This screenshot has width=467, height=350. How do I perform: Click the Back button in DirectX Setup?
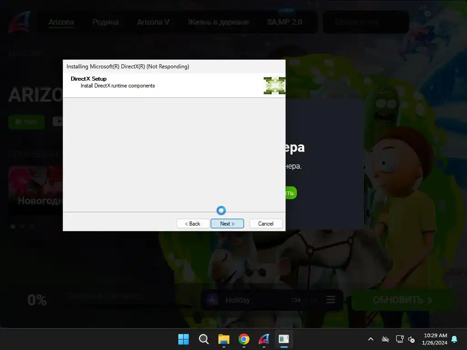click(x=193, y=223)
